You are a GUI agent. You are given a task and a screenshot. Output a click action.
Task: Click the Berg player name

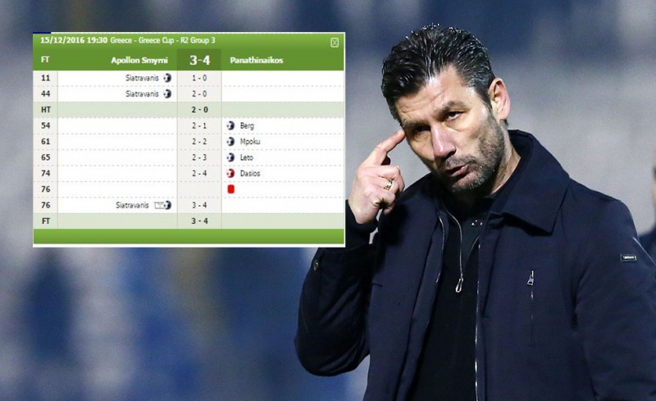(247, 125)
